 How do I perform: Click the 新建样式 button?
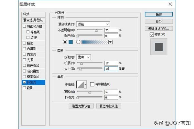[158, 28]
